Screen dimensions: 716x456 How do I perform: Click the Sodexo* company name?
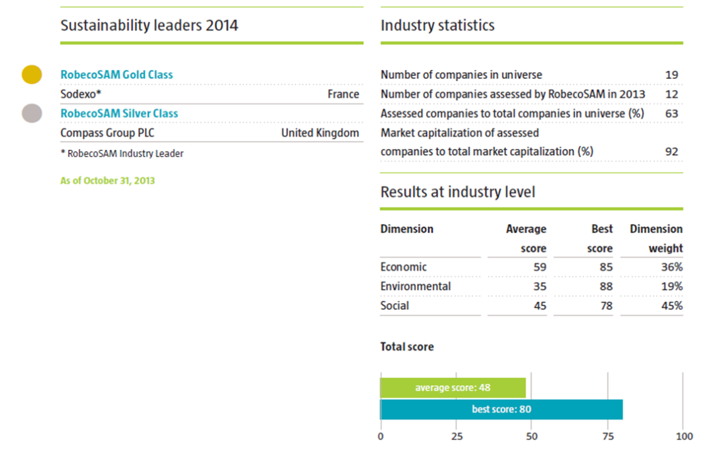click(81, 94)
